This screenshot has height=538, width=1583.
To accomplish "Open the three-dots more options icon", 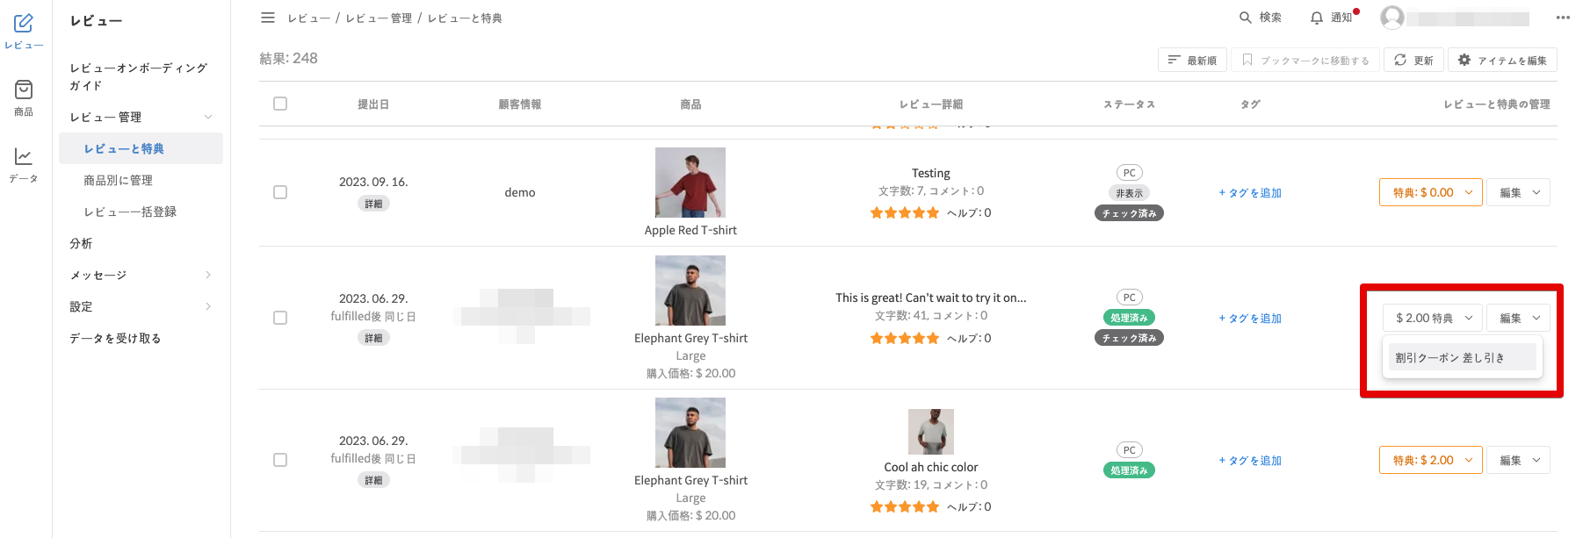I will (1563, 18).
